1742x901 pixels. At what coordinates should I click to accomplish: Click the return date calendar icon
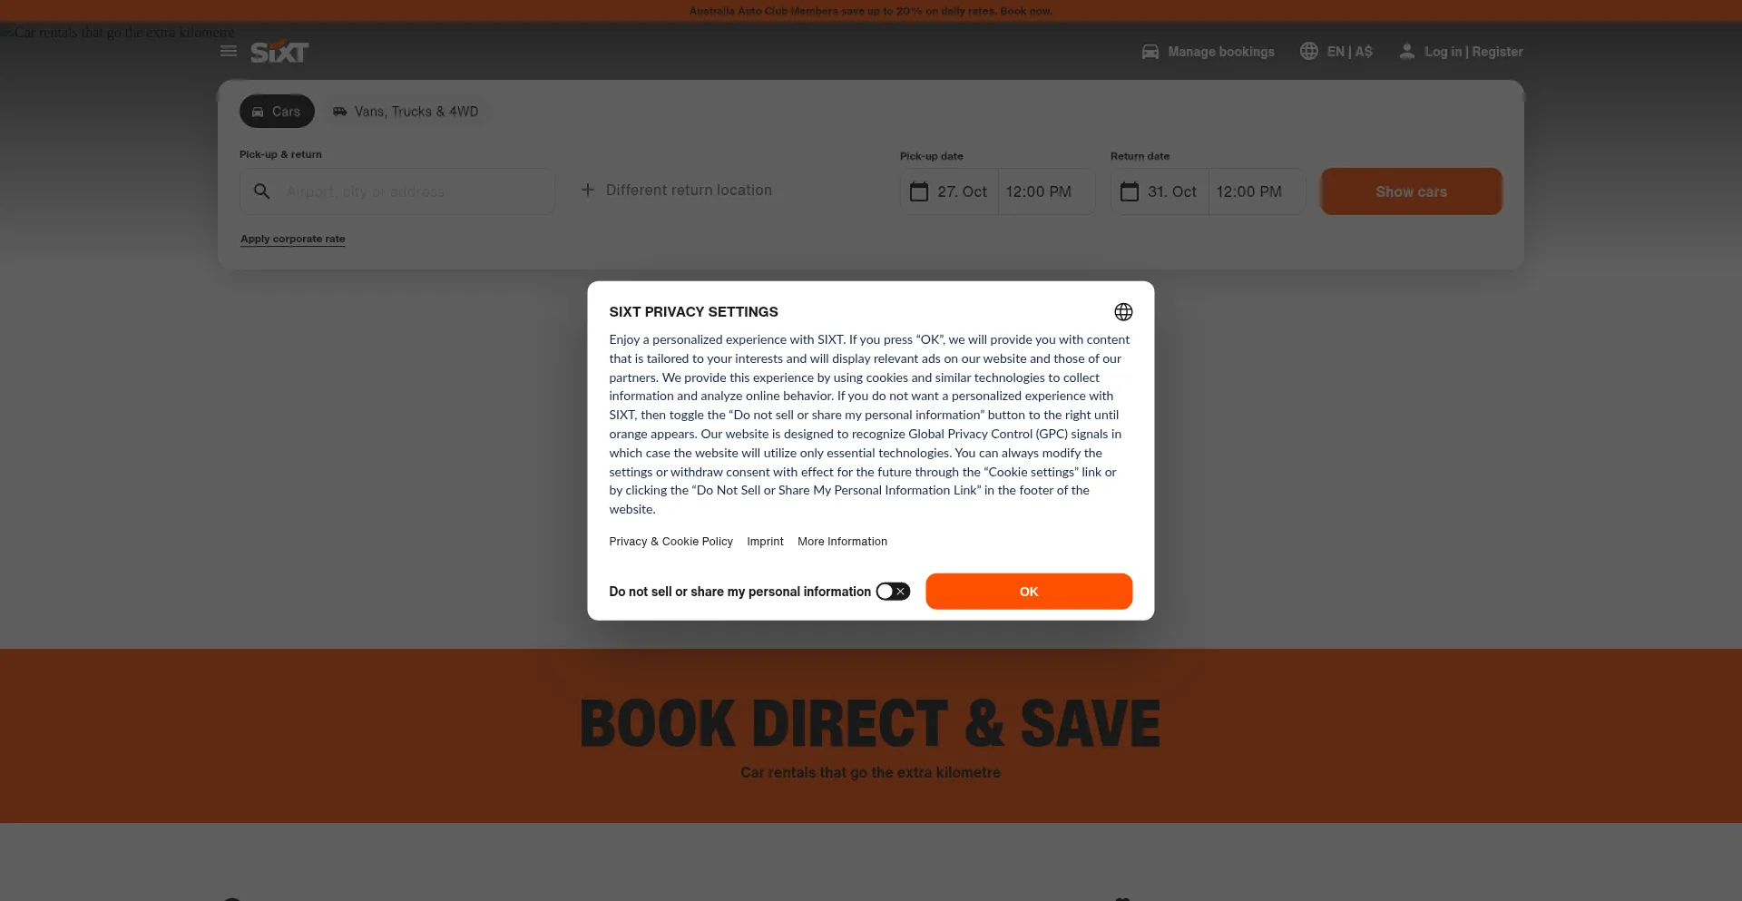pos(1130,191)
